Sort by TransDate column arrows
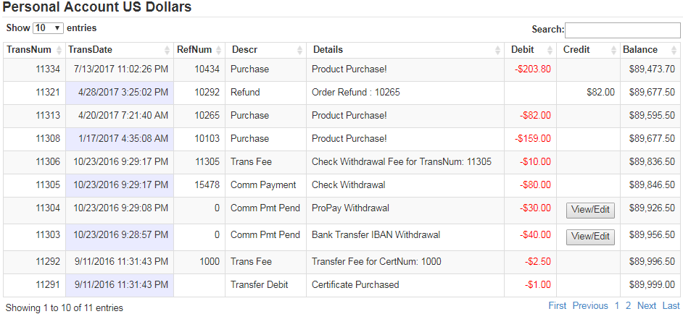 point(167,51)
